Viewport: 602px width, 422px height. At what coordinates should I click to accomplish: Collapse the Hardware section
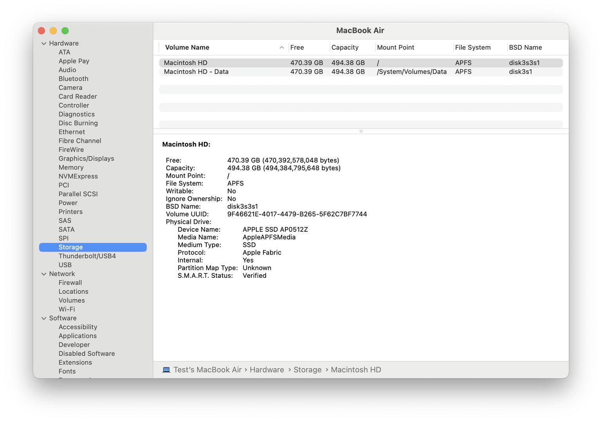pos(44,43)
